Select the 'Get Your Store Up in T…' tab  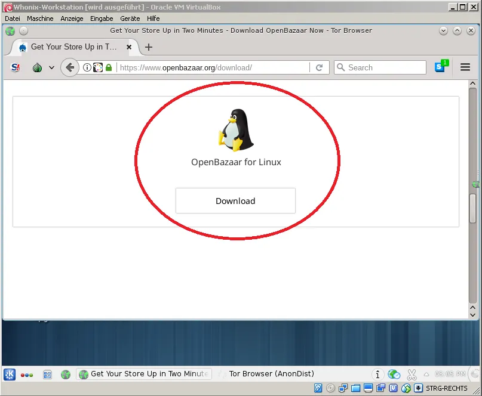coord(74,47)
